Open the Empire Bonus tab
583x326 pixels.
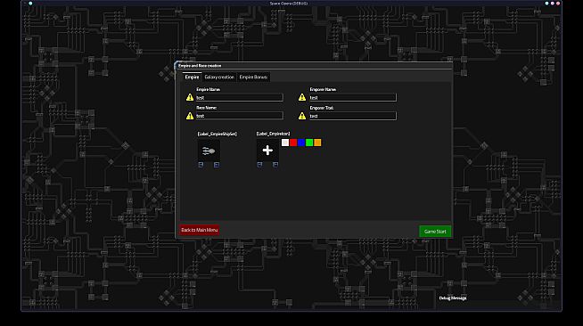(253, 77)
